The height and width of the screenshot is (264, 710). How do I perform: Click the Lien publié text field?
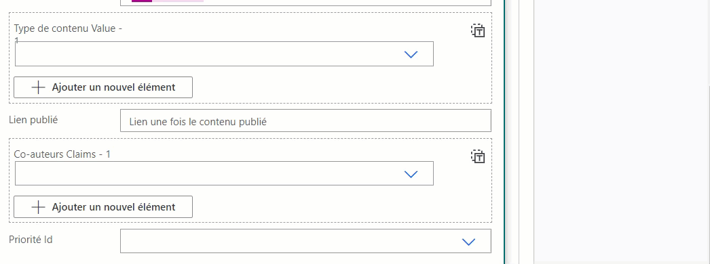(x=305, y=120)
